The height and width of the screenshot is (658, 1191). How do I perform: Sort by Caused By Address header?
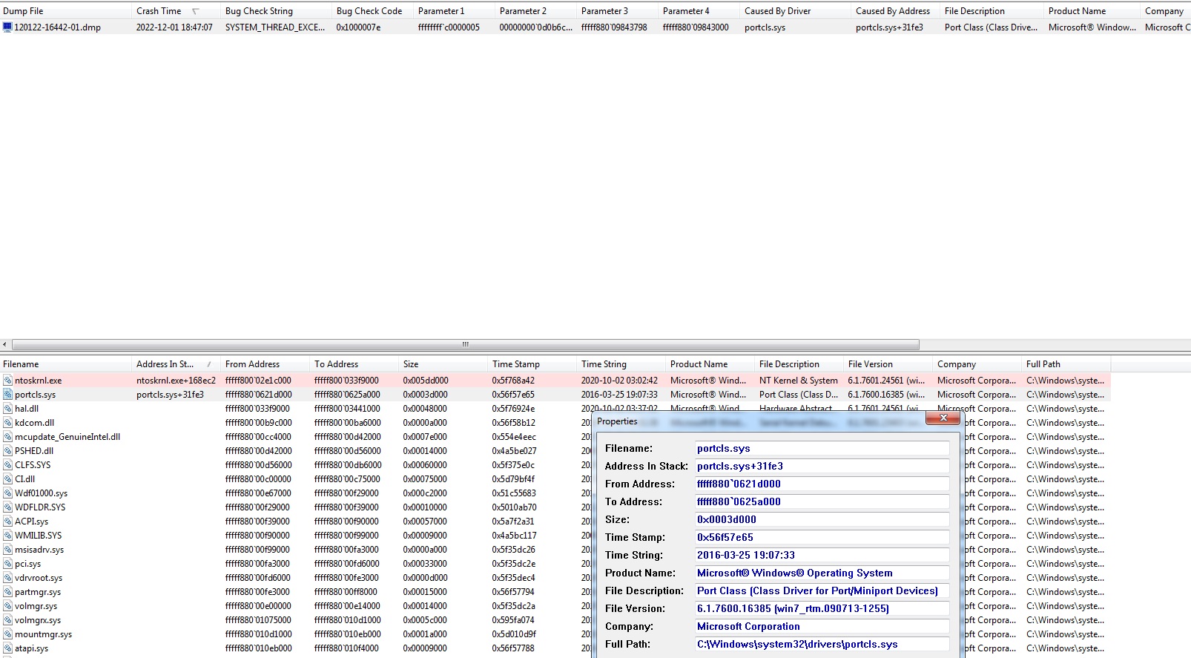[x=896, y=11]
